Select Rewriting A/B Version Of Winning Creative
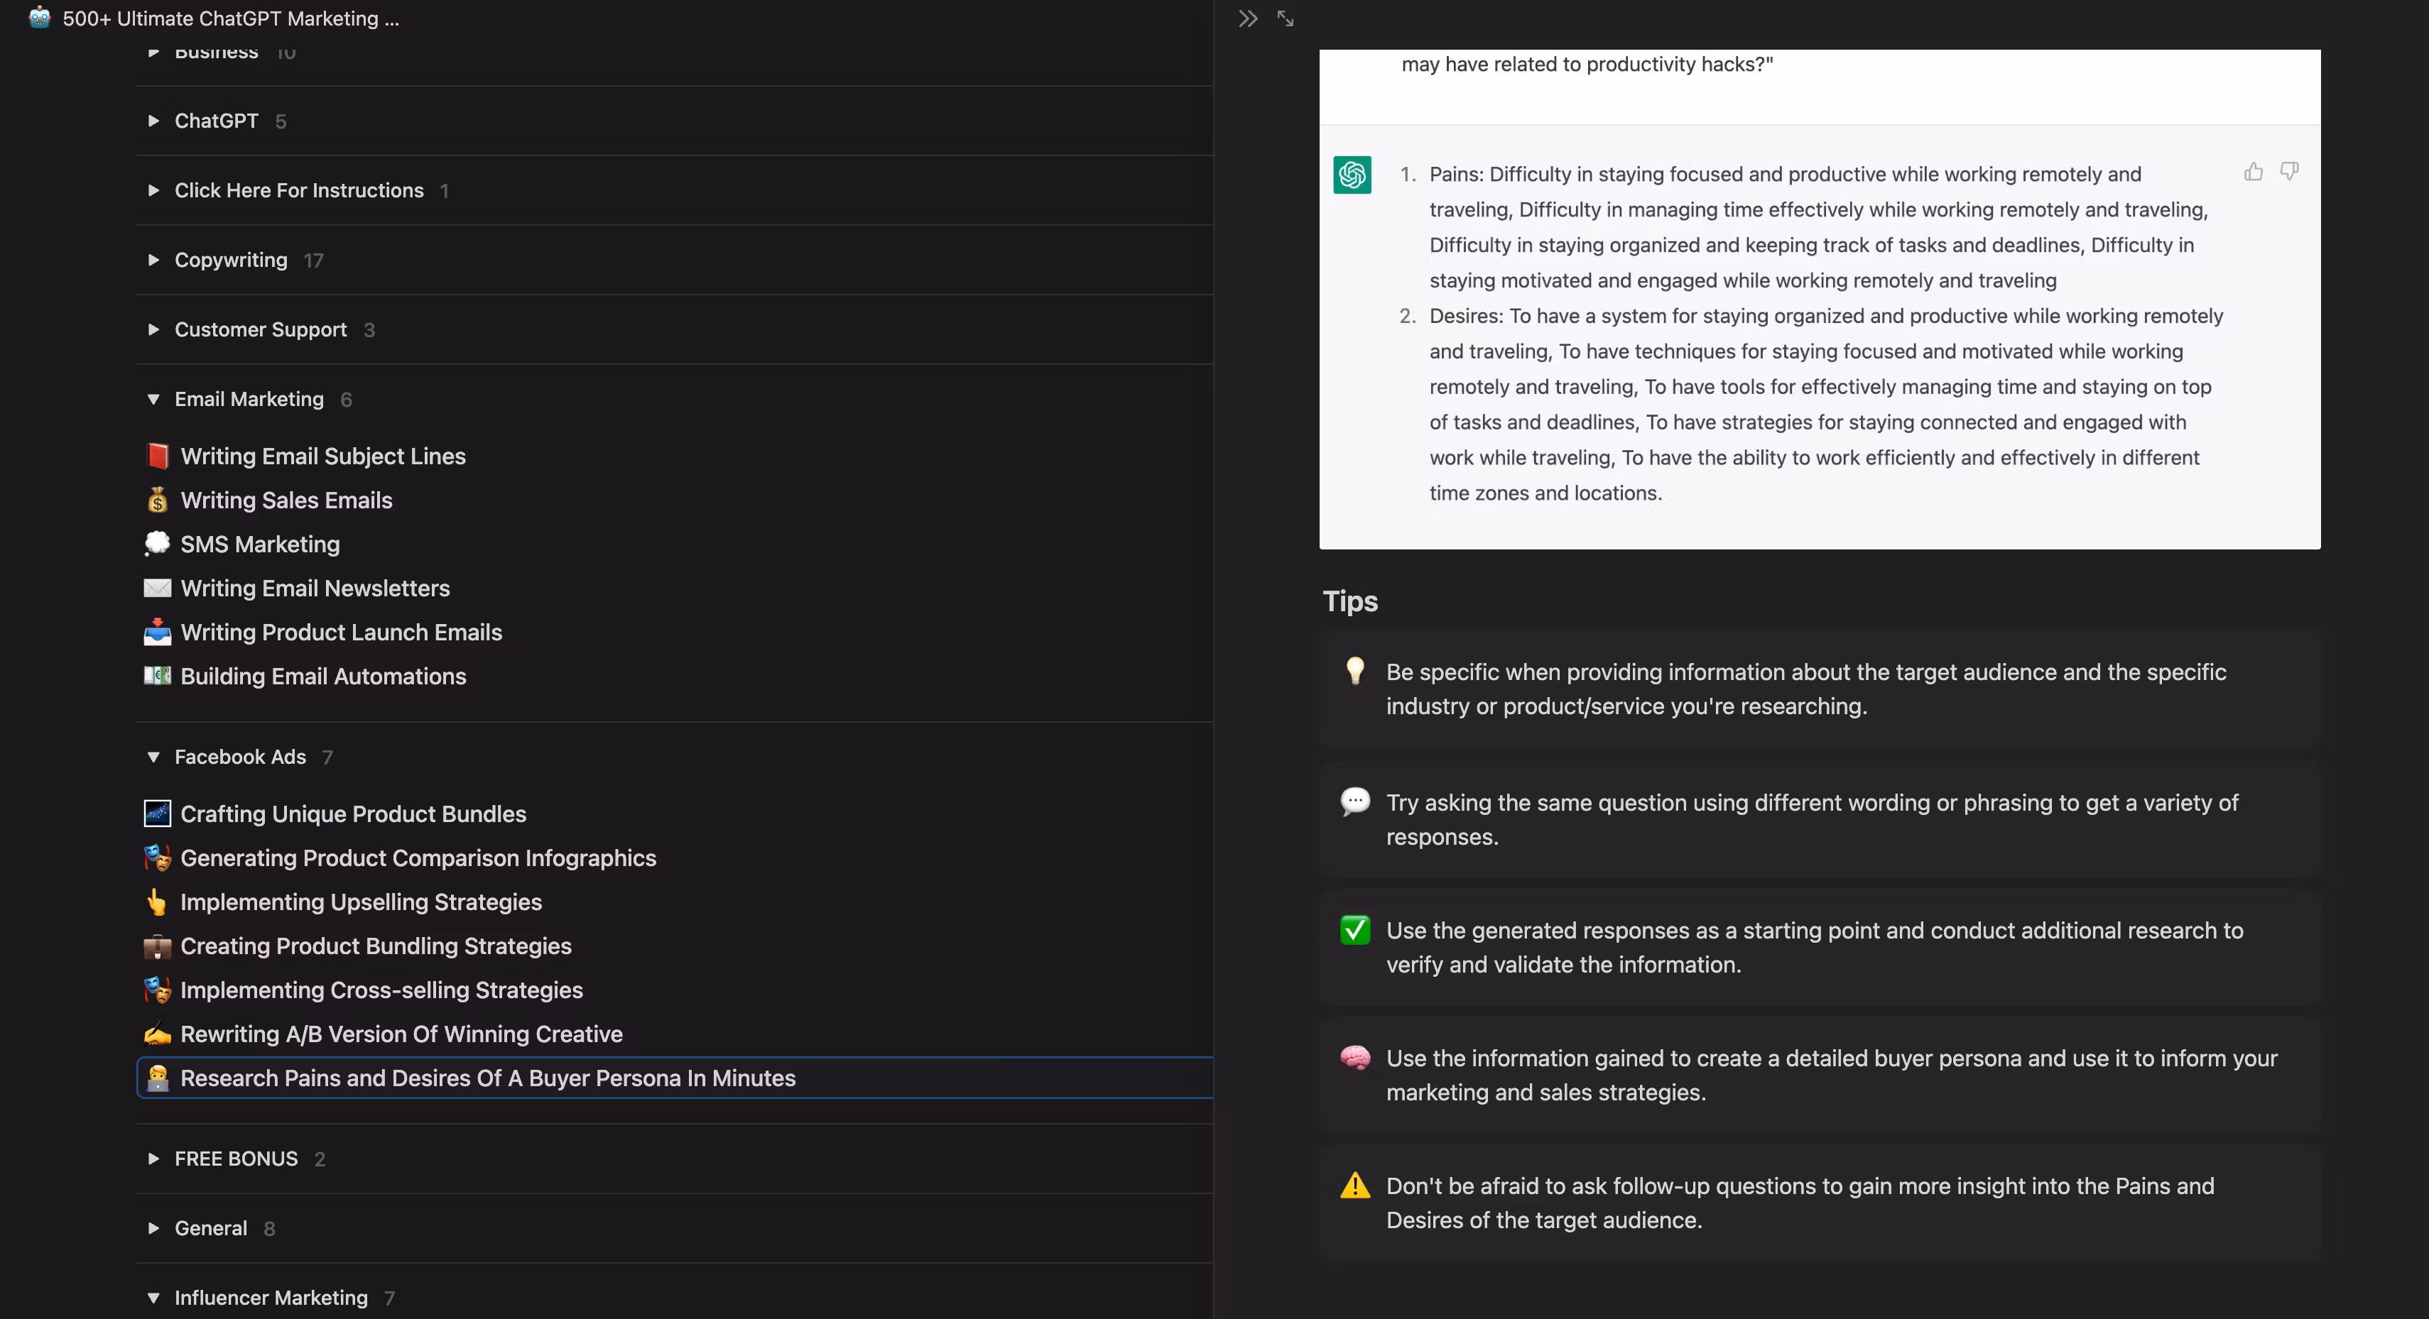The height and width of the screenshot is (1319, 2429). click(x=401, y=1034)
